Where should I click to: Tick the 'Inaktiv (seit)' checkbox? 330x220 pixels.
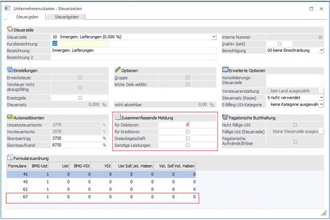click(280, 44)
